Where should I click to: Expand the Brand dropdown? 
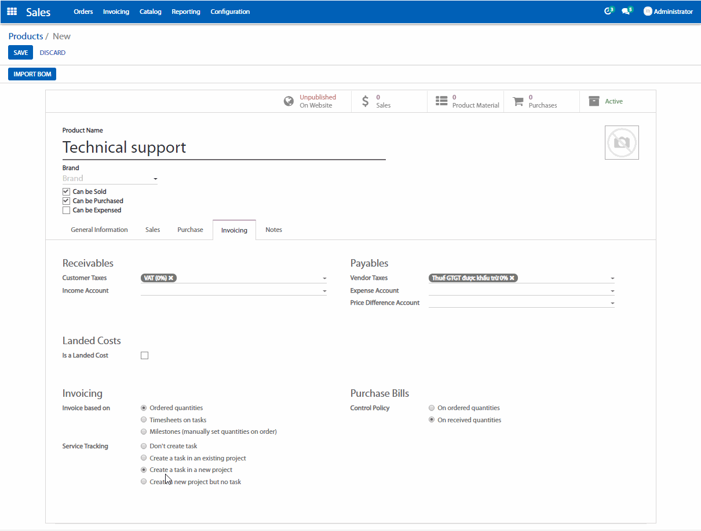[155, 179]
